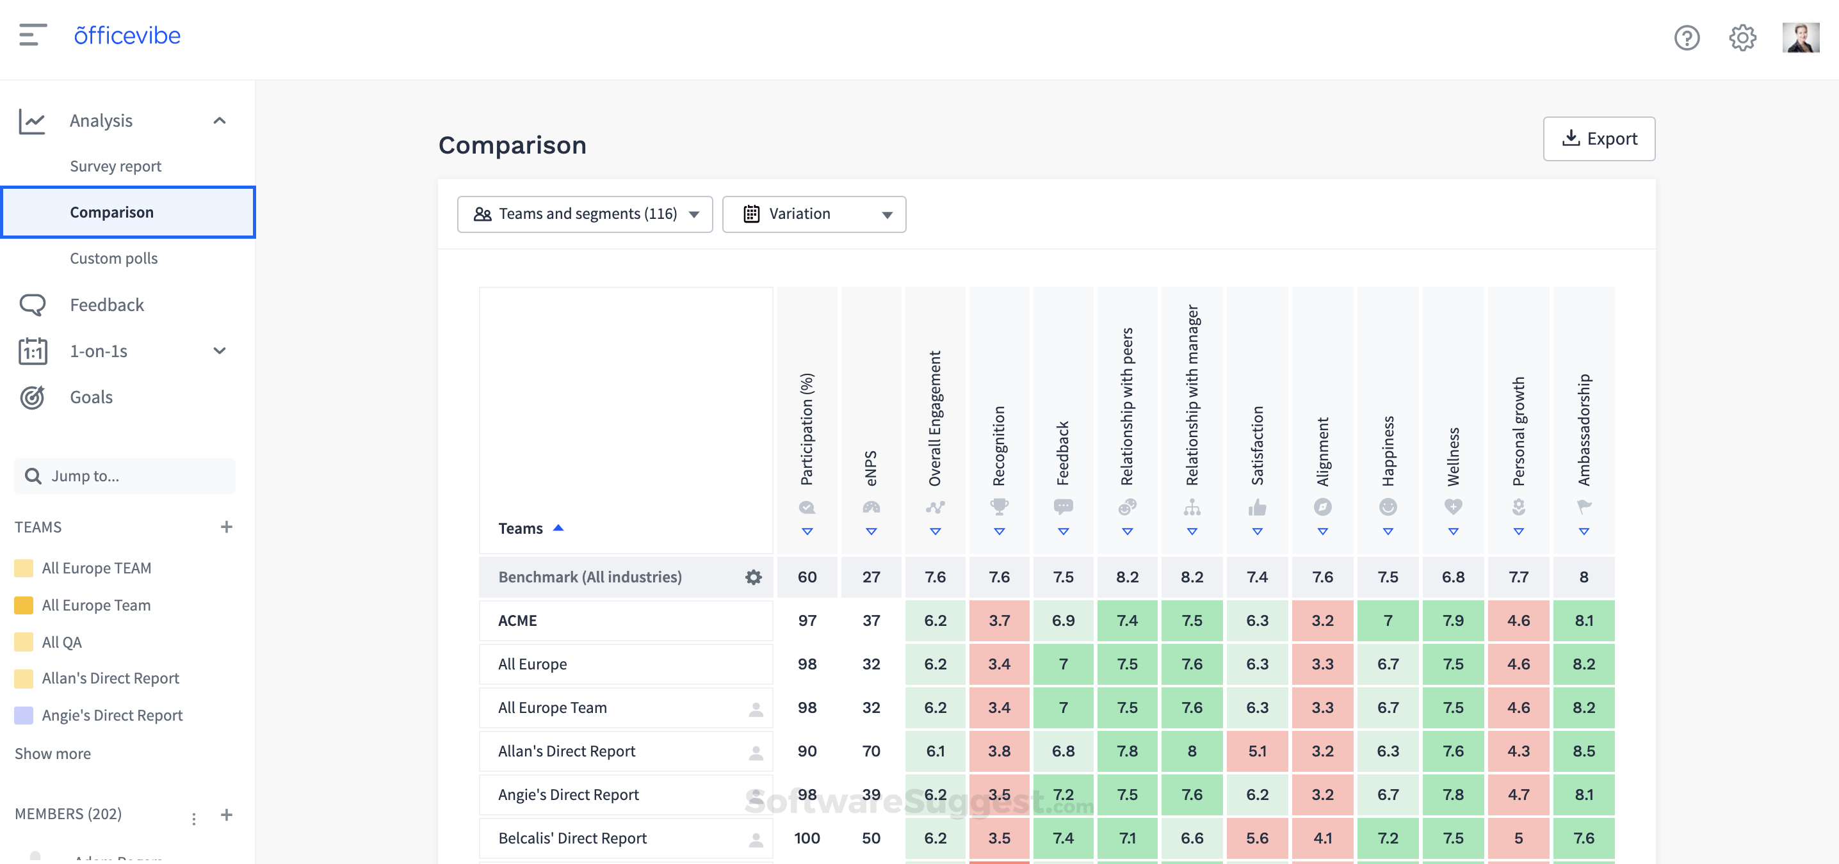Click the Benchmark settings gear icon
The width and height of the screenshot is (1839, 864).
tap(753, 577)
